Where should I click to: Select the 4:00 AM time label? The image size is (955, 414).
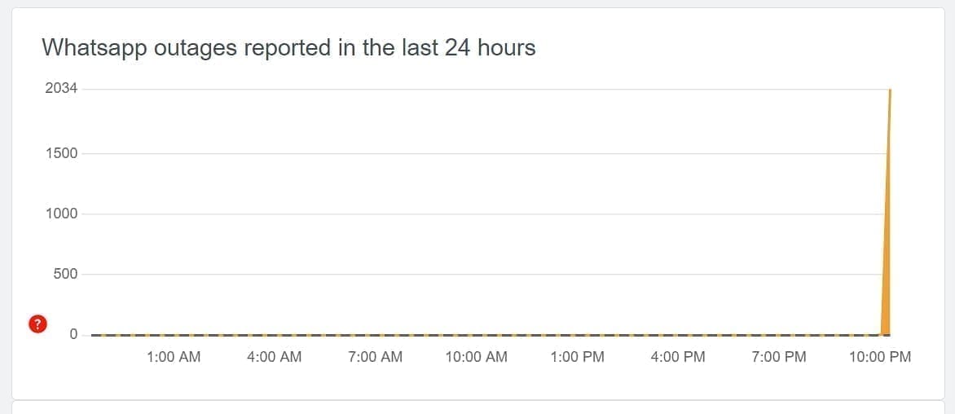pyautogui.click(x=274, y=357)
